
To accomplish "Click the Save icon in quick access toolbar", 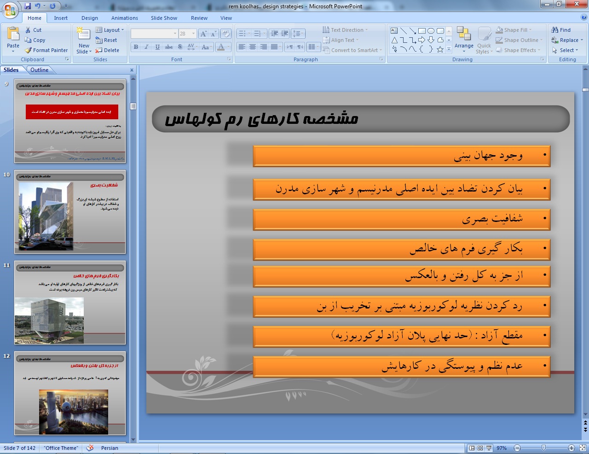I will coord(28,6).
